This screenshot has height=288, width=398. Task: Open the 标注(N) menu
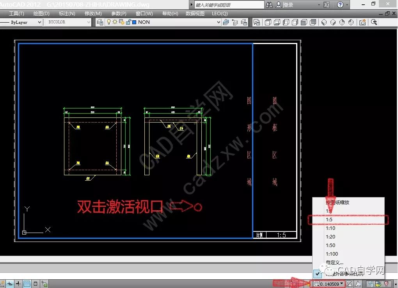(67, 14)
